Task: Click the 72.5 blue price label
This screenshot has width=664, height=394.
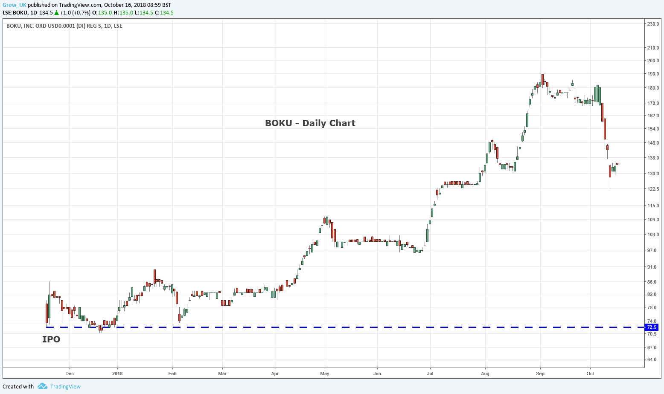Action: tap(652, 327)
